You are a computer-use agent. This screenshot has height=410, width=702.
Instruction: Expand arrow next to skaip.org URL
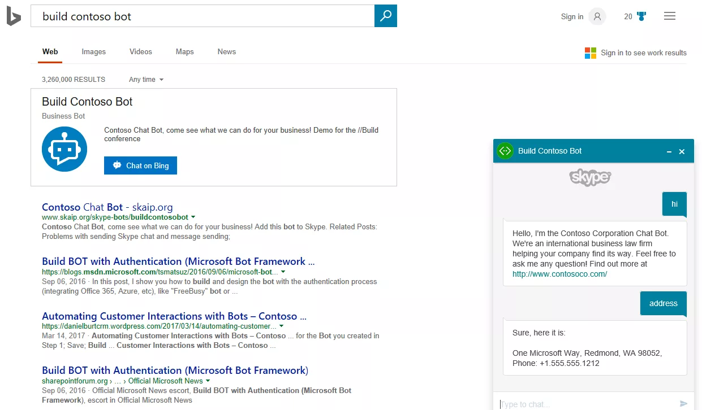tap(193, 217)
